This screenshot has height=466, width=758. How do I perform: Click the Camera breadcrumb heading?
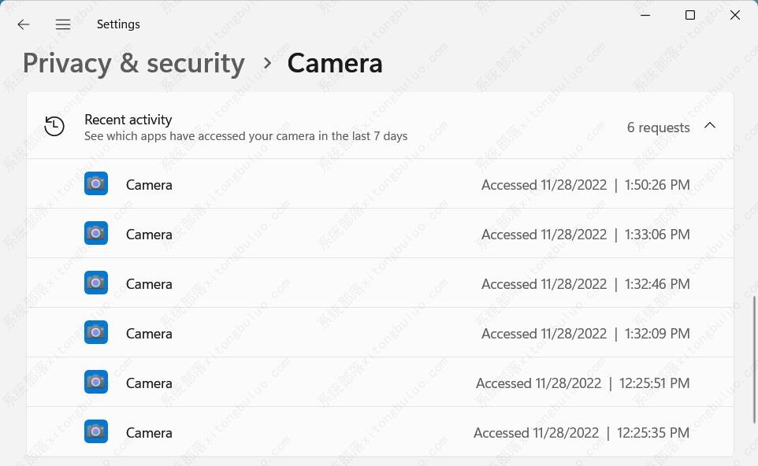coord(335,63)
